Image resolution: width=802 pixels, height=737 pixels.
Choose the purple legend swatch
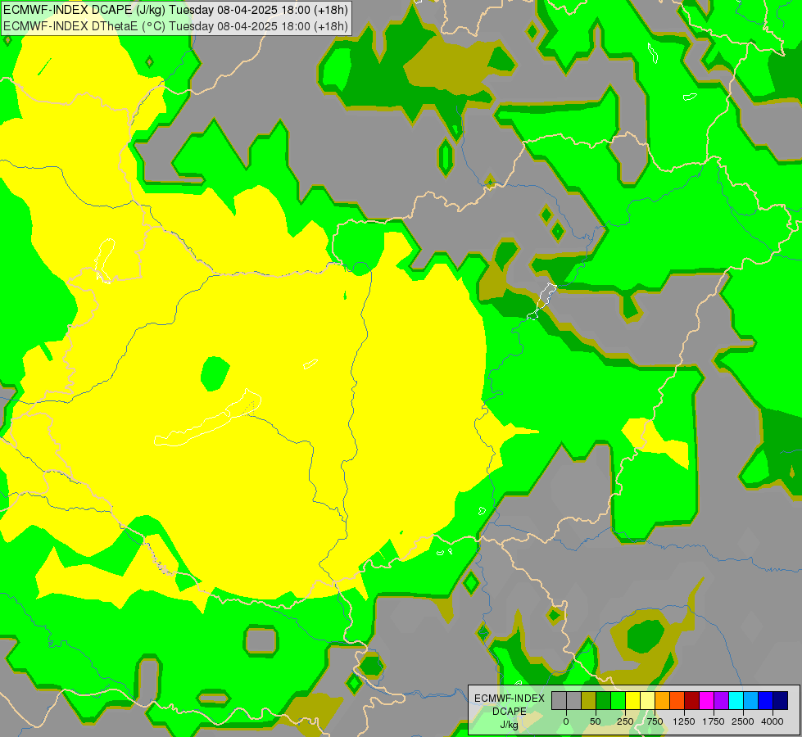(x=721, y=701)
